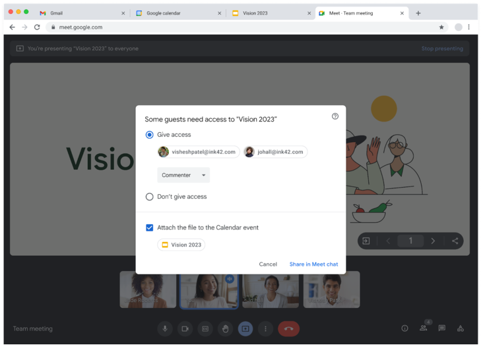This screenshot has width=481, height=347.
Task: Go forward in browser history
Action: (x=24, y=27)
